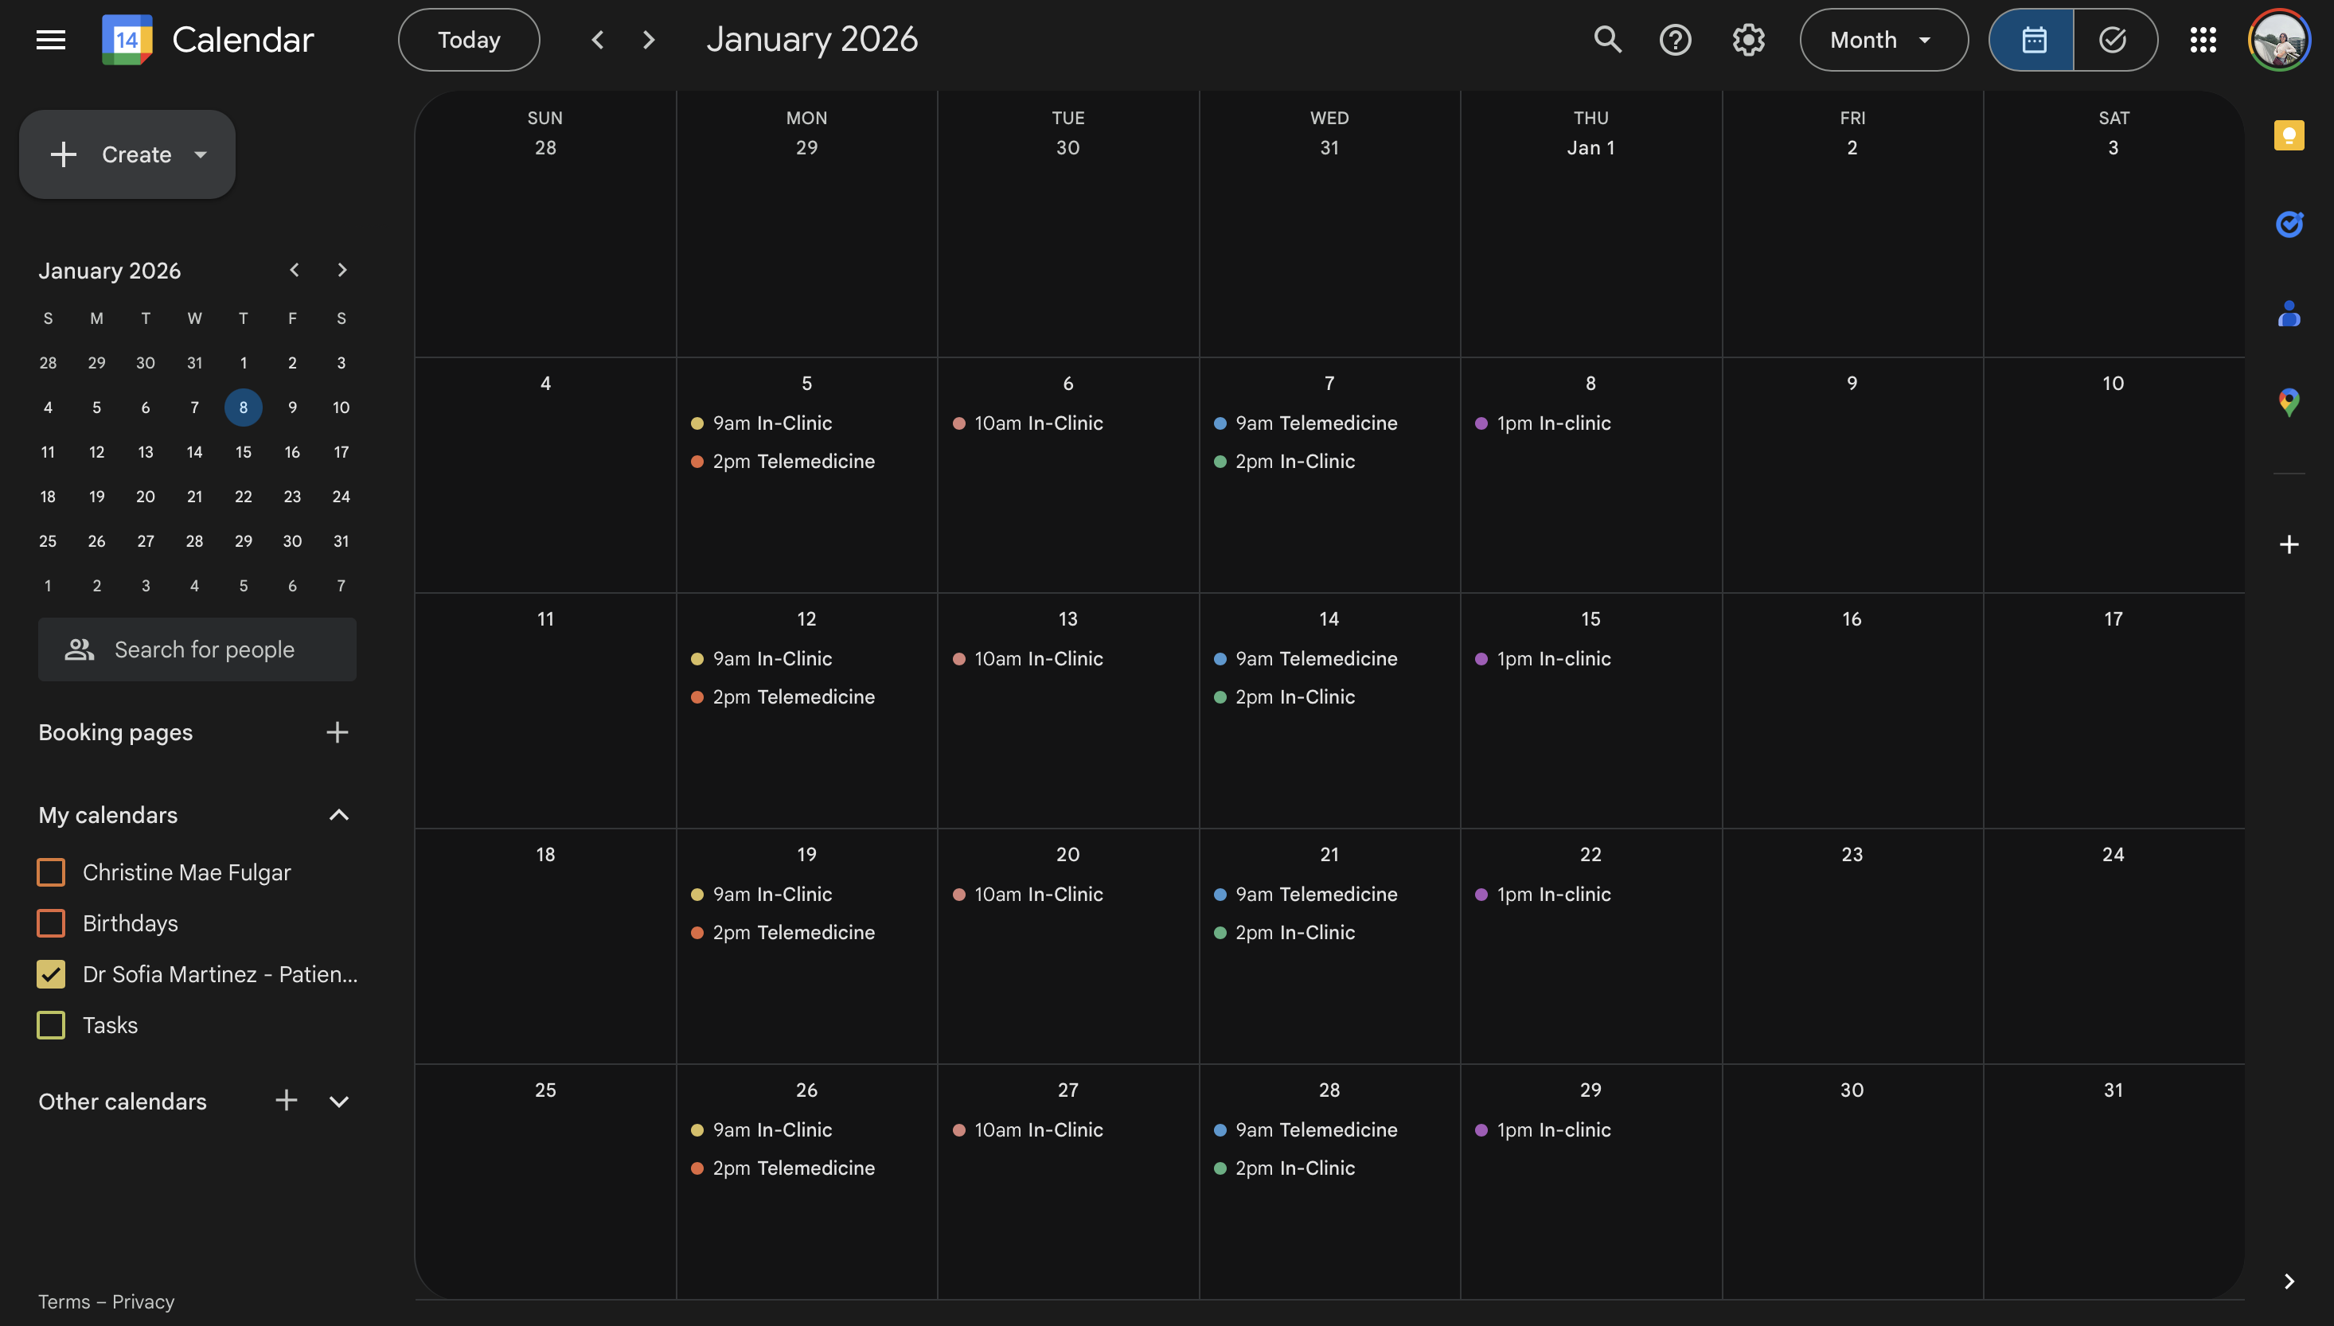
Task: Open Google Maps side panel icon
Action: click(x=2289, y=402)
